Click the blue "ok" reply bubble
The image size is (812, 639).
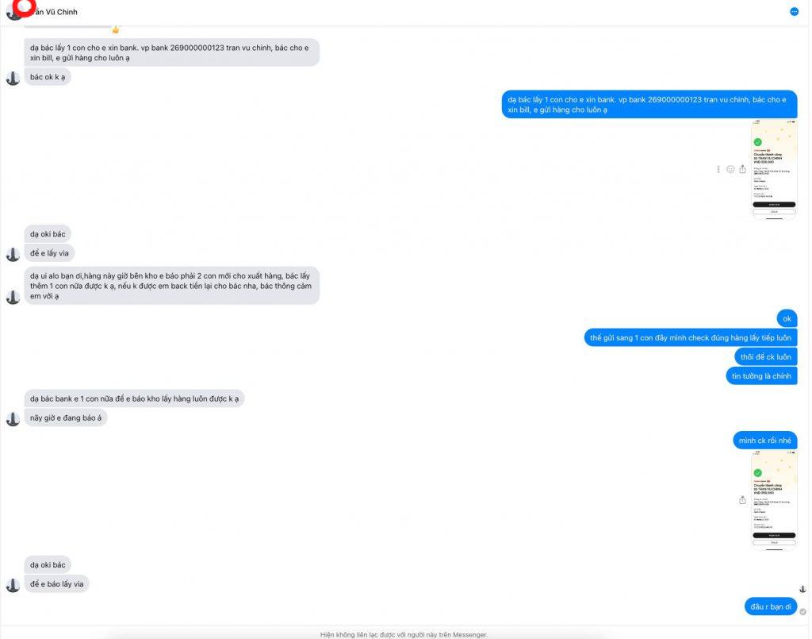[787, 319]
